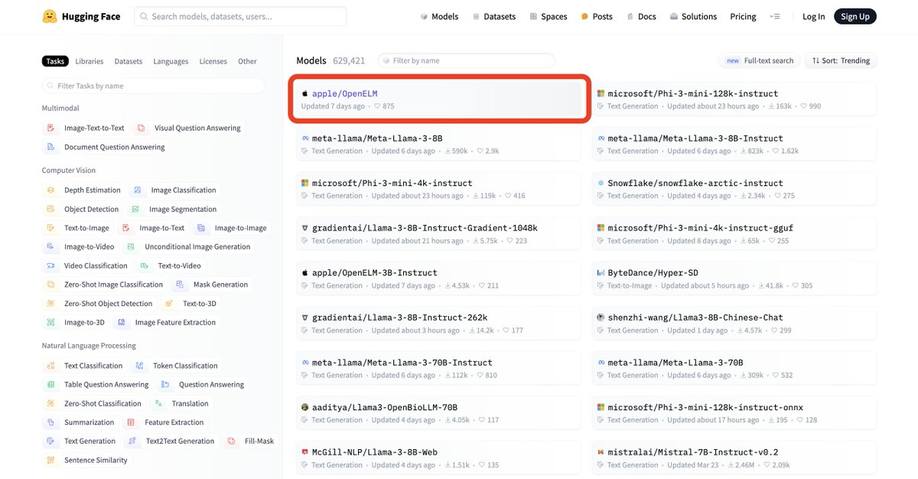The height and width of the screenshot is (479, 918).
Task: Select the Tasks filter tab
Action: [x=55, y=61]
